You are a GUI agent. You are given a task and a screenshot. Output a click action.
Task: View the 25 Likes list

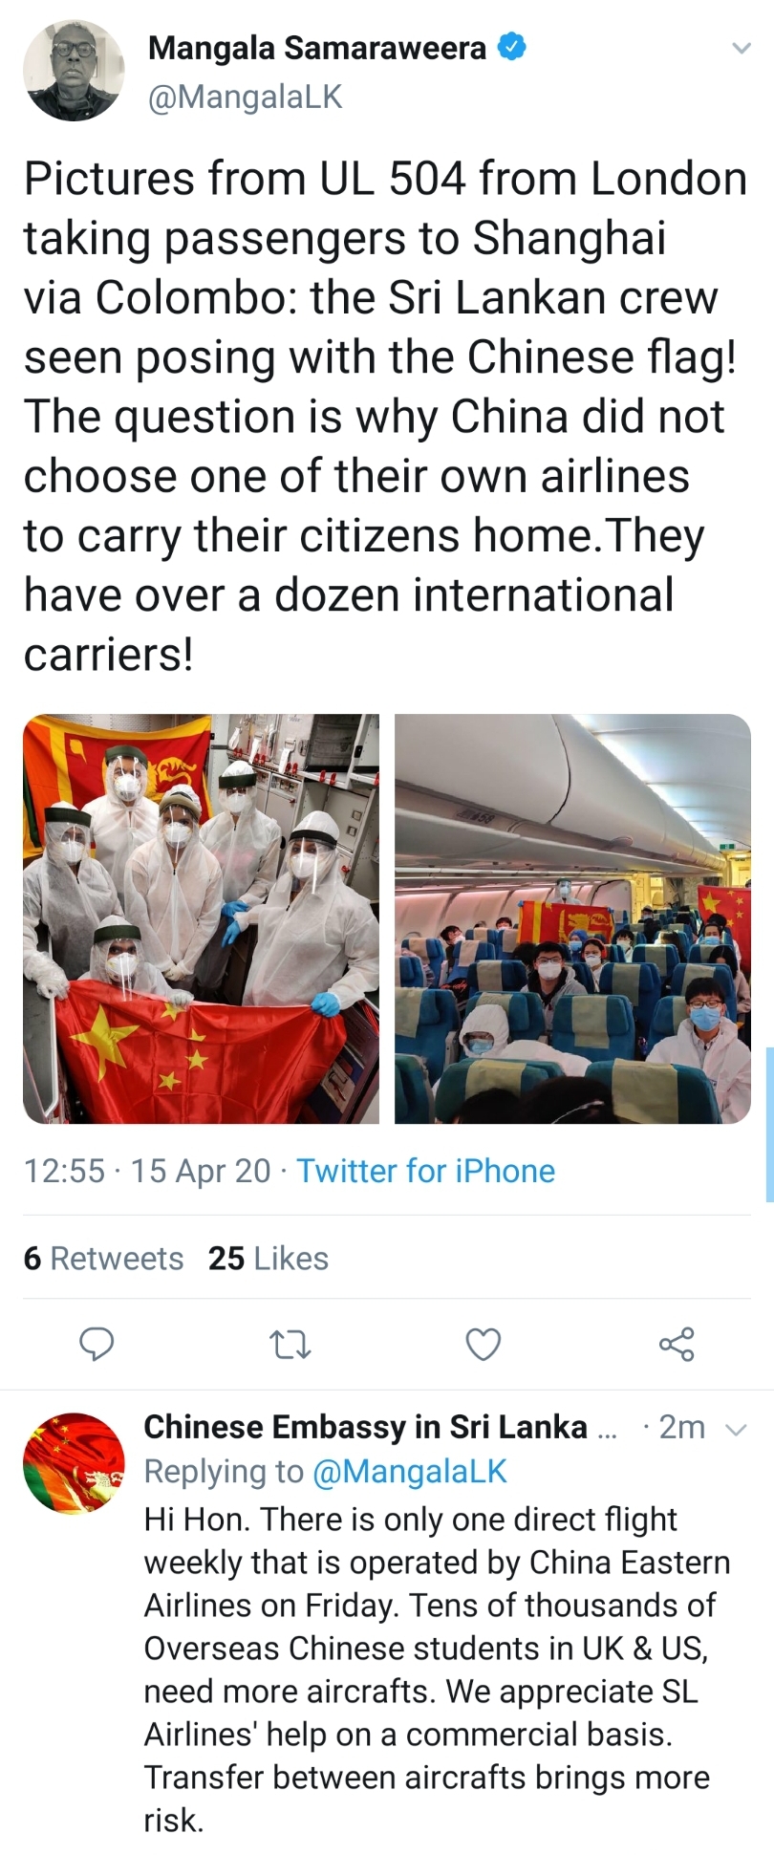(x=269, y=1259)
